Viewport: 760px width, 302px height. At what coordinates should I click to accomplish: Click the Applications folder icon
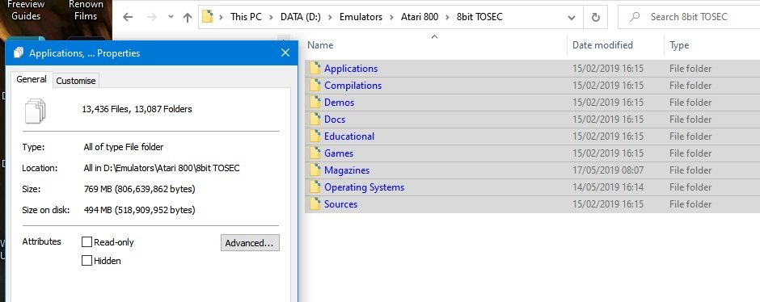pos(315,69)
